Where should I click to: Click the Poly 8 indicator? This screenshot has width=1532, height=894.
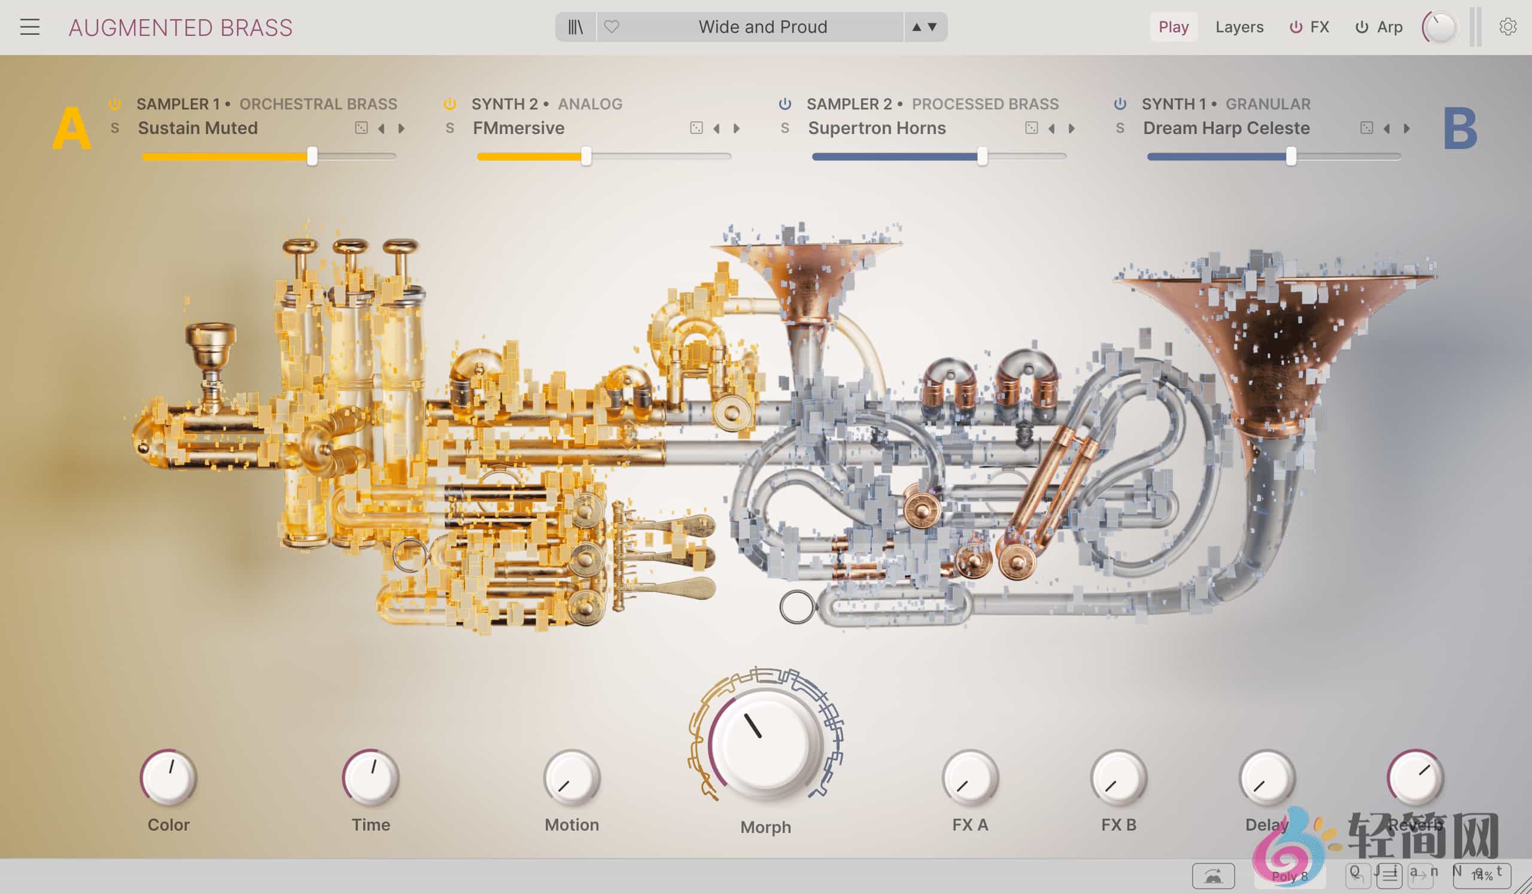point(1290,876)
